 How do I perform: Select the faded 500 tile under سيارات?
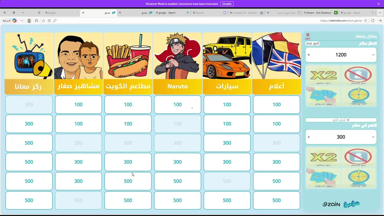coord(227,181)
